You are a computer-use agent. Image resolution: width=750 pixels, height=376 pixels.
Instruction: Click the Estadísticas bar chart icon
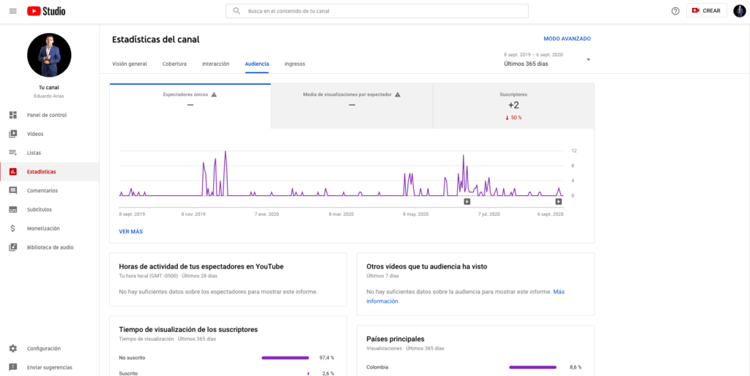point(13,171)
